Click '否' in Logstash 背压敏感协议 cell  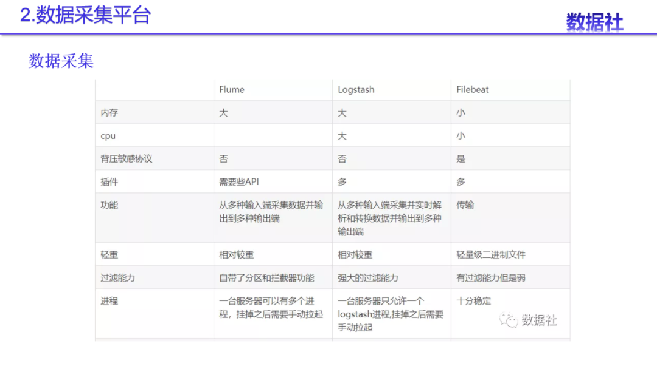[x=342, y=159]
